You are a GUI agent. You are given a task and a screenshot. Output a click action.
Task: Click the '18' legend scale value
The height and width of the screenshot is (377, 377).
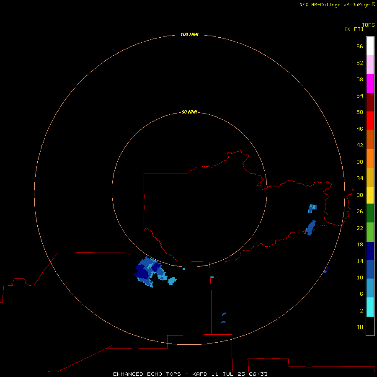pos(360,245)
